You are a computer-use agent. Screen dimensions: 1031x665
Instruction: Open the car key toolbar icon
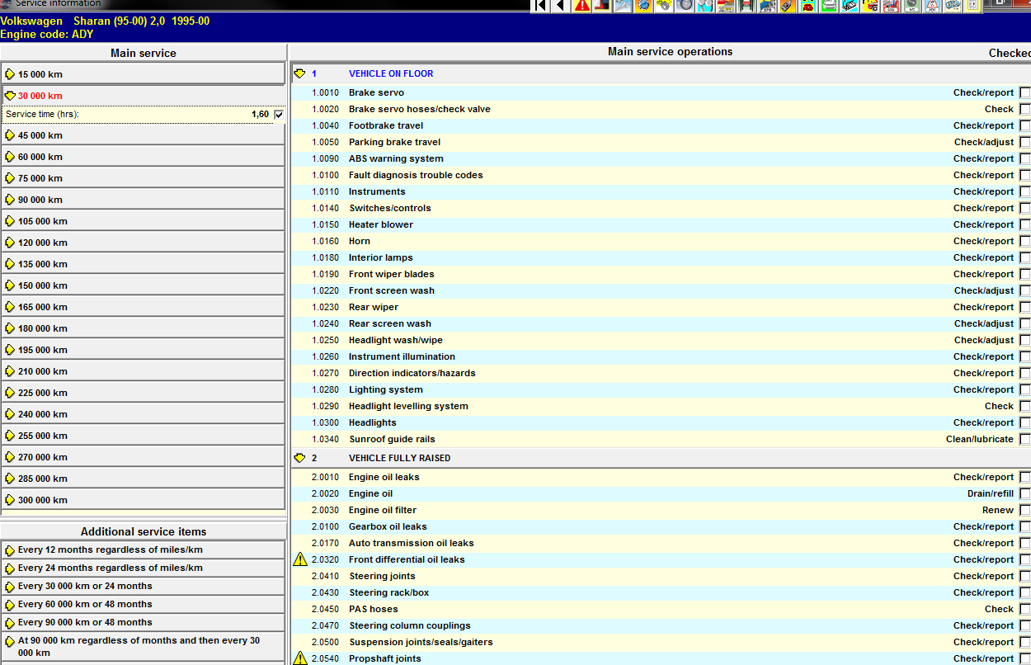coord(788,6)
